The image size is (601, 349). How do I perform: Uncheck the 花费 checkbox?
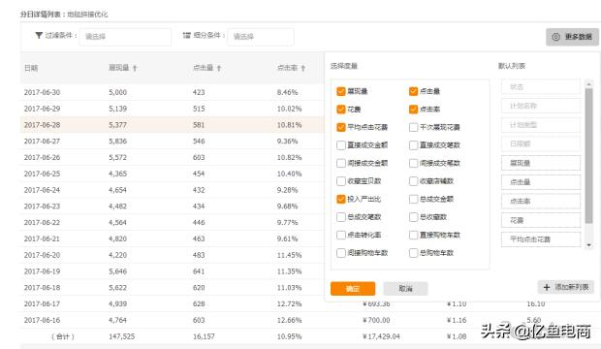click(x=341, y=110)
